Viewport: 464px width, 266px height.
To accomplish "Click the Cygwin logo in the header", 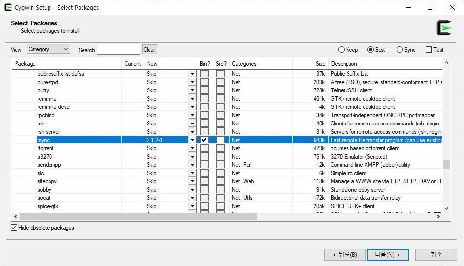I will 444,28.
